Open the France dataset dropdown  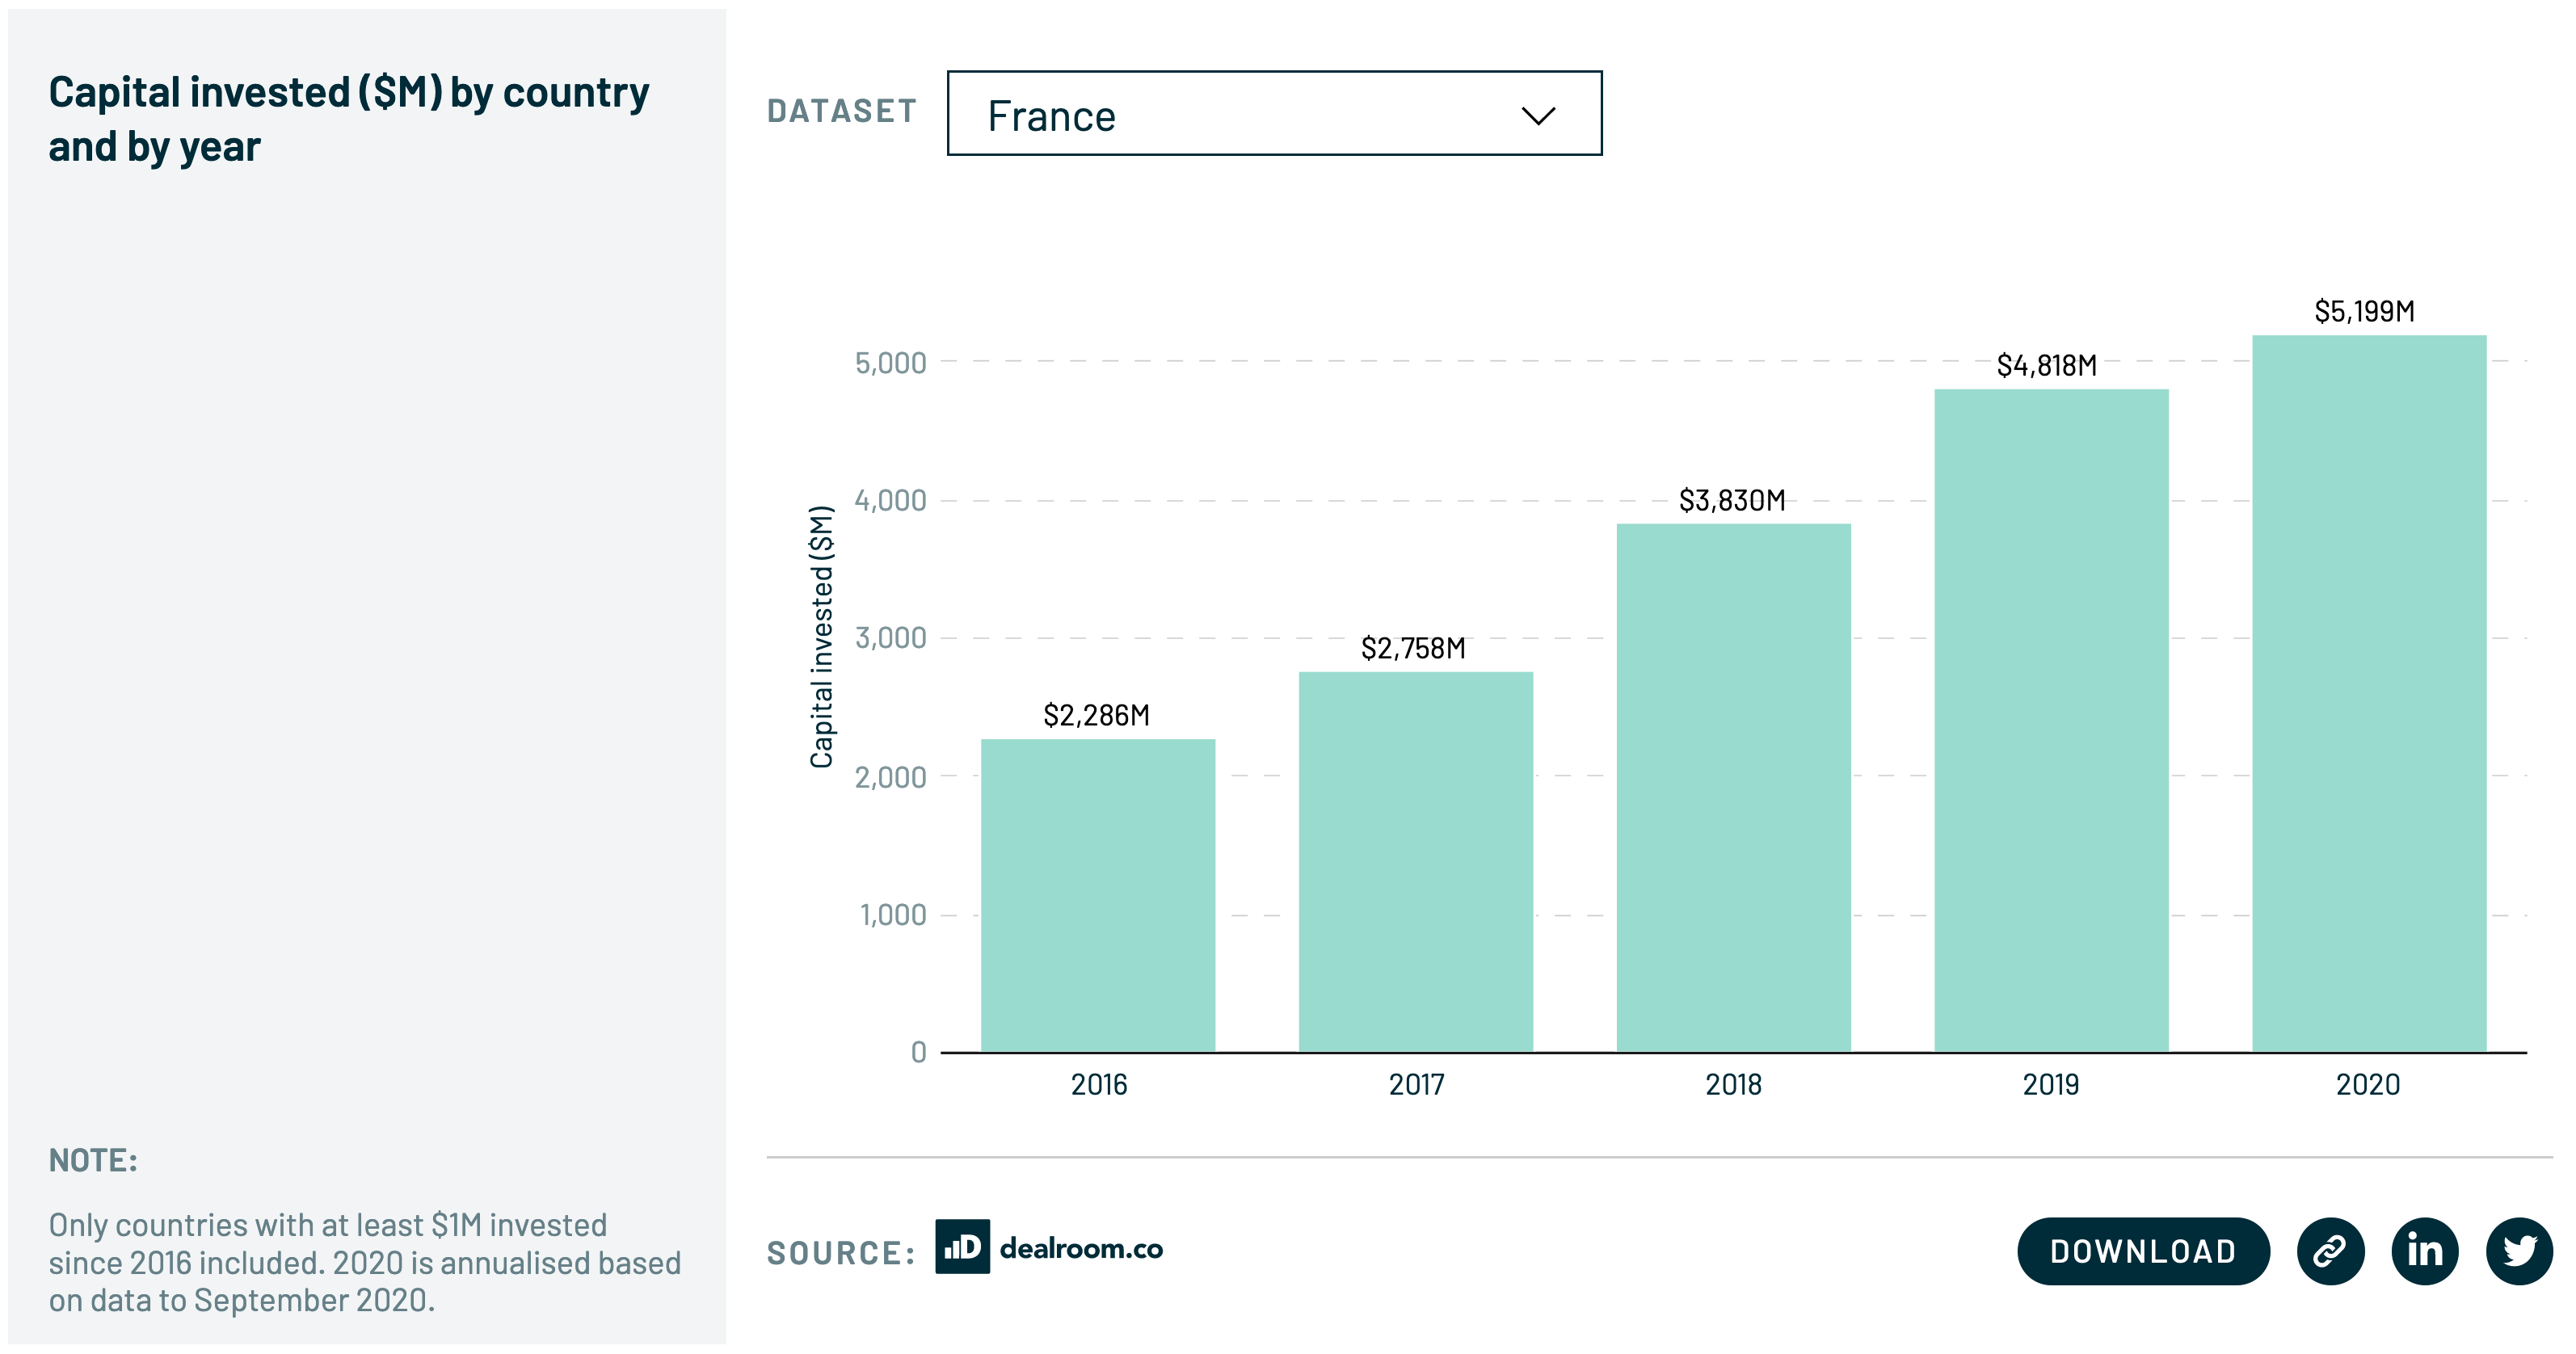[x=1273, y=114]
